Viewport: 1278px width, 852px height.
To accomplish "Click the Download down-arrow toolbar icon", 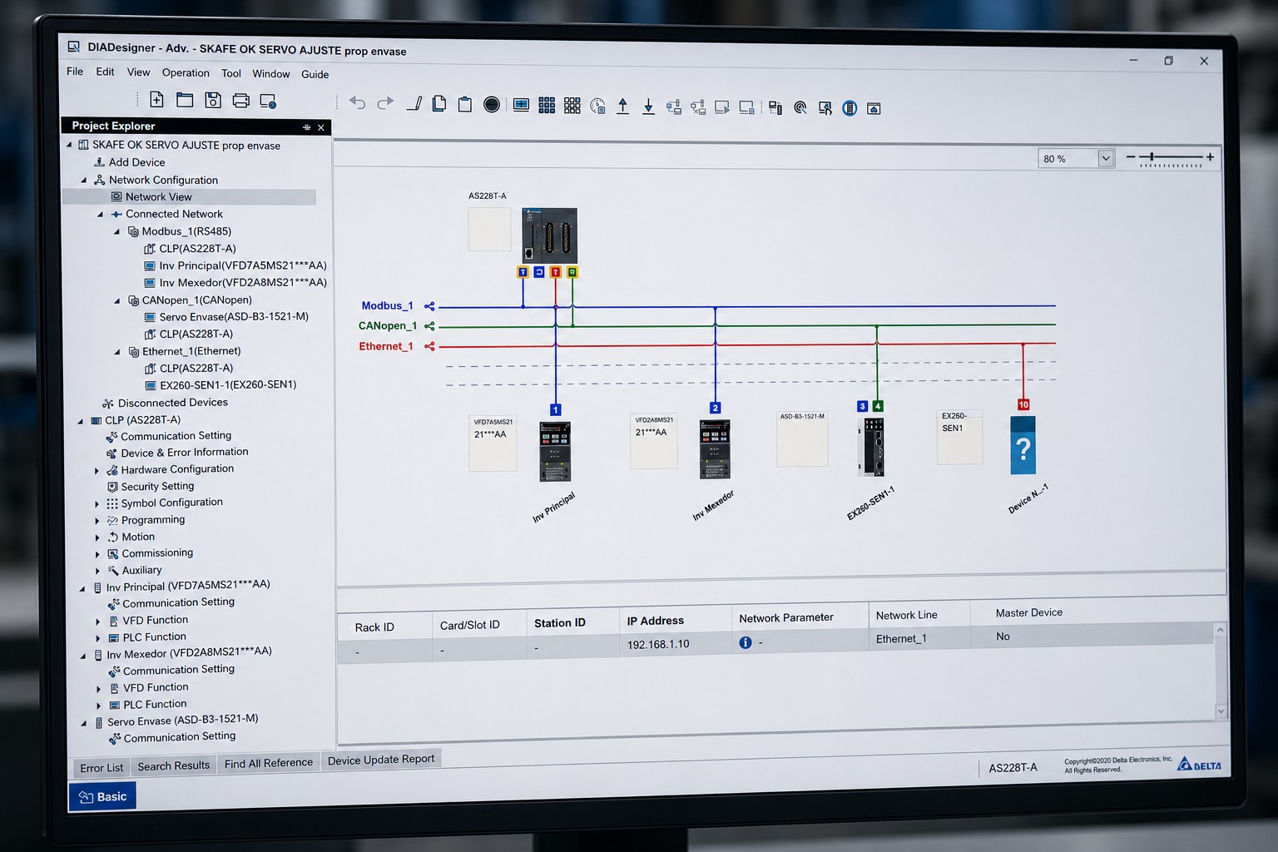I will (648, 106).
